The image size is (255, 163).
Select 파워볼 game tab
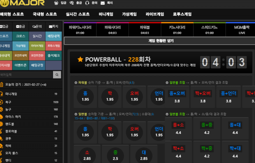coord(145,30)
